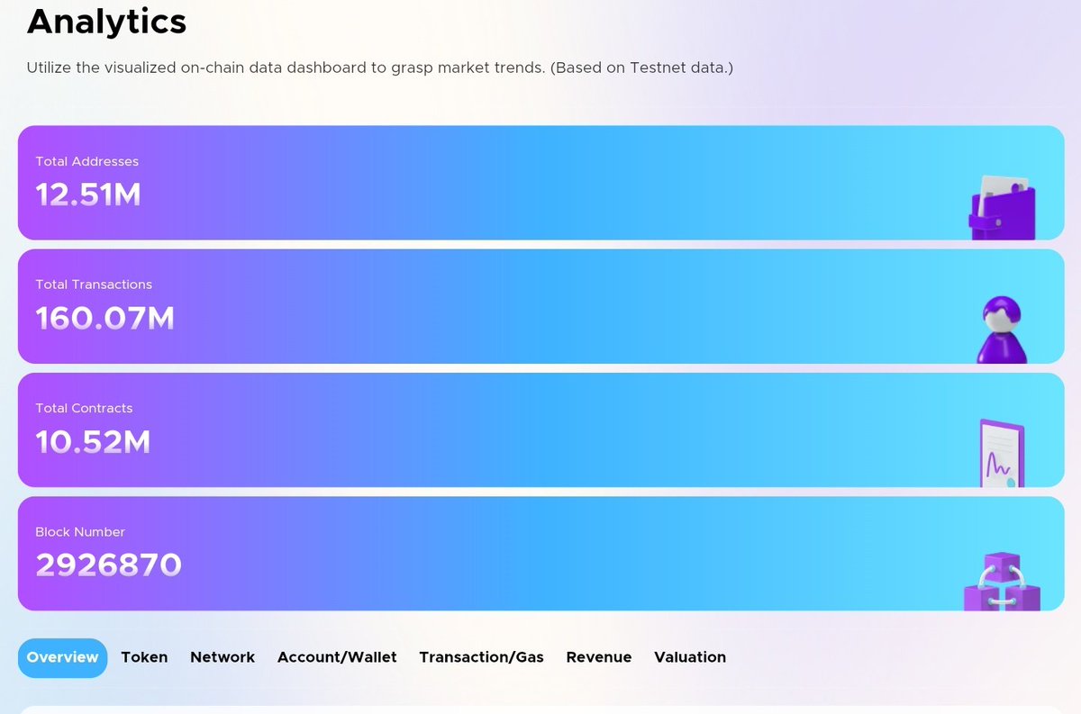Image resolution: width=1081 pixels, height=714 pixels.
Task: Switch to the Revenue tab
Action: tap(598, 657)
